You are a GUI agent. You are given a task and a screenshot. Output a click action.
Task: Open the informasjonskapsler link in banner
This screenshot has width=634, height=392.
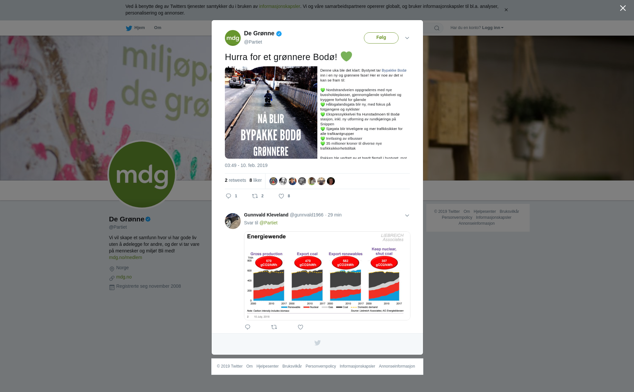[x=279, y=6]
